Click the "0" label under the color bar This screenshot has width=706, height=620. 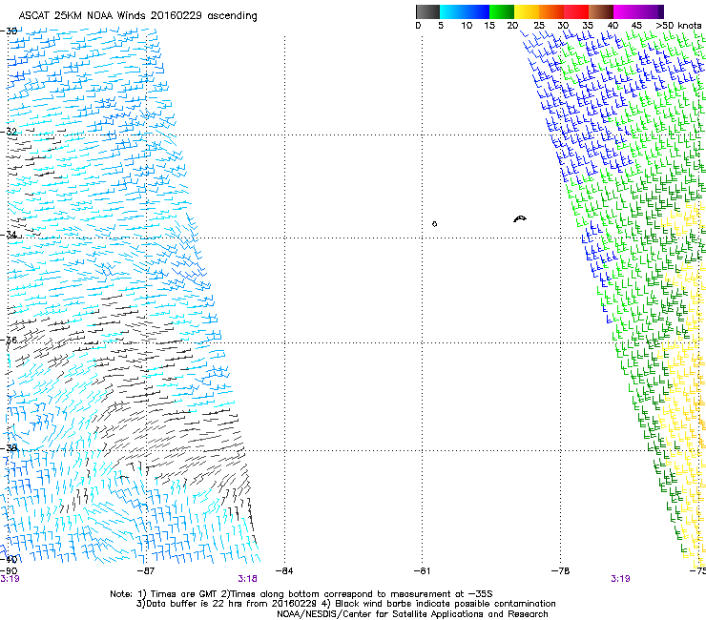click(x=418, y=26)
